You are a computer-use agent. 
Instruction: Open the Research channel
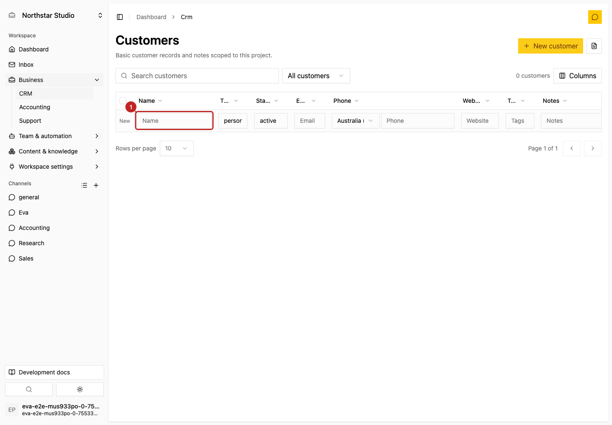tap(54, 243)
